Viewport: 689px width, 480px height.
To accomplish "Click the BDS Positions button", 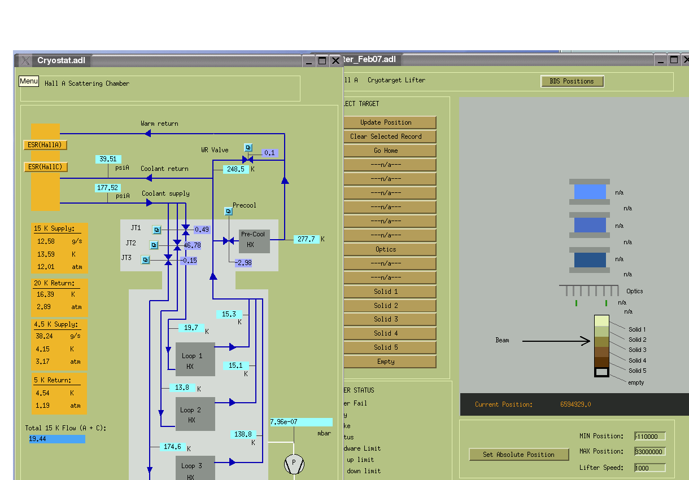I will coord(572,81).
